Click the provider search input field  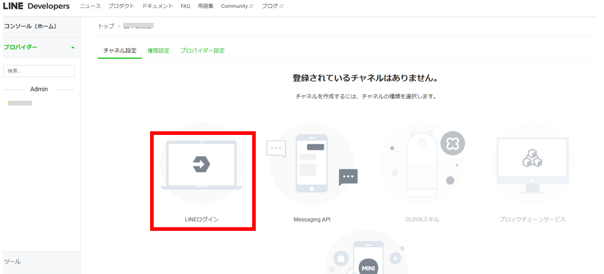coord(39,71)
